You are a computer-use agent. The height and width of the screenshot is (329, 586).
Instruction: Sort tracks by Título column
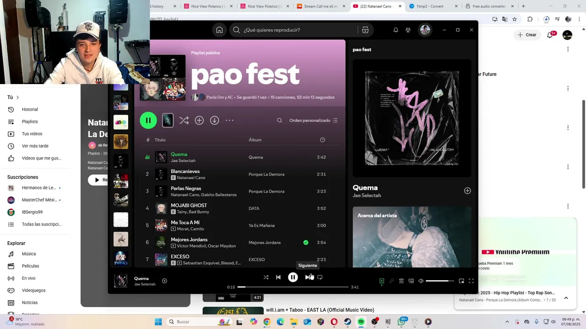coord(160,140)
